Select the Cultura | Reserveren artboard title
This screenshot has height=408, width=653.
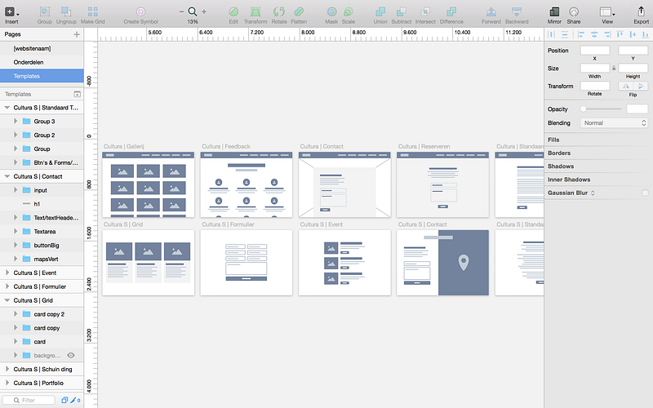424,146
